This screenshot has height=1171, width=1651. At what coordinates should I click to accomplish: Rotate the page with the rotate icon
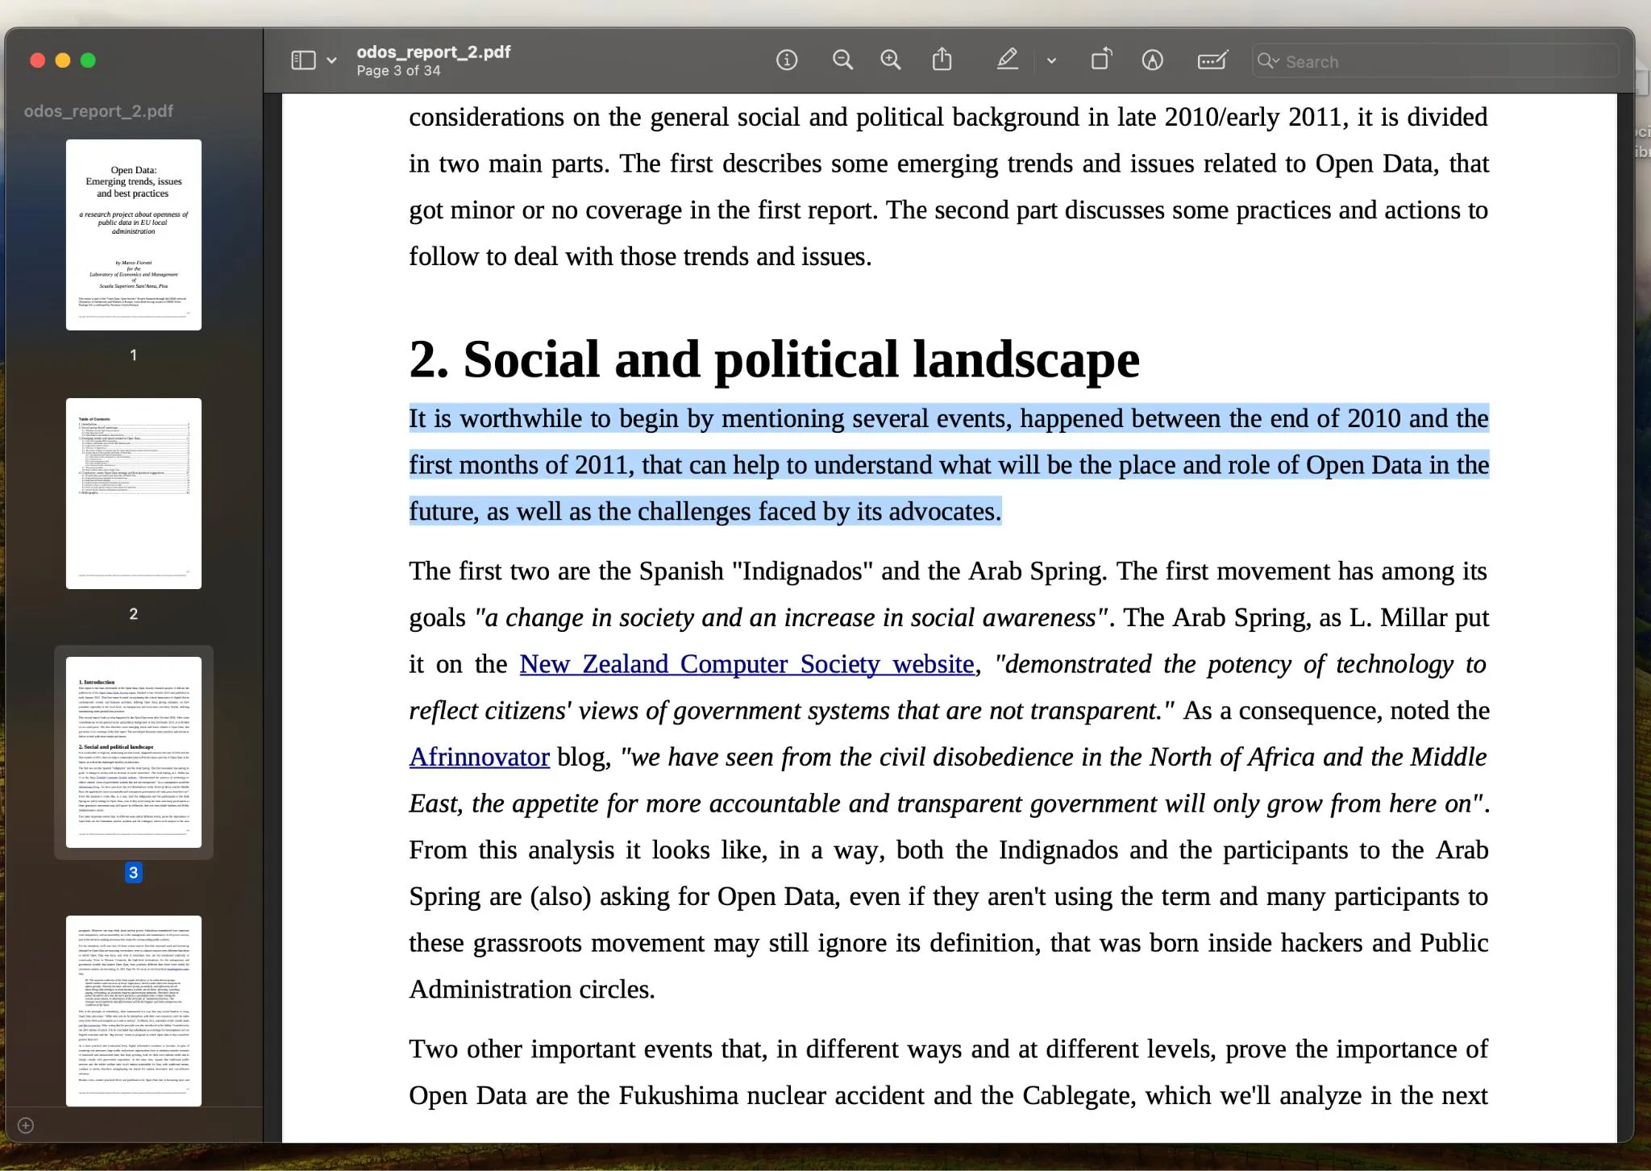1101,60
